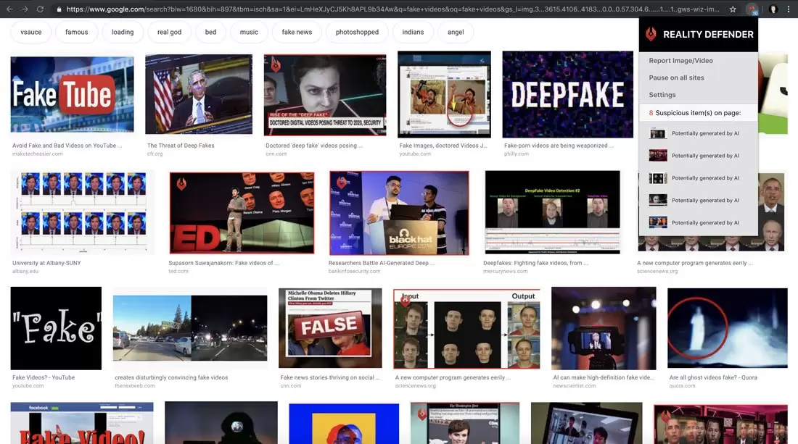The width and height of the screenshot is (798, 444).
Task: Select the 'vsauce' related search chip
Action: [30, 32]
